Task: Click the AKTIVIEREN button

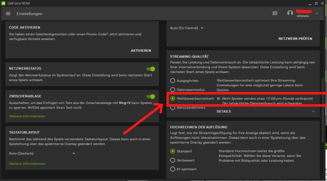Action: 141,51
